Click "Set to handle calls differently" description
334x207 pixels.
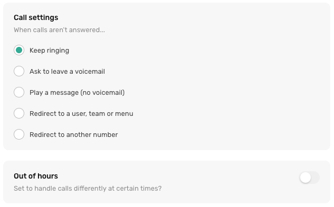pos(88,189)
